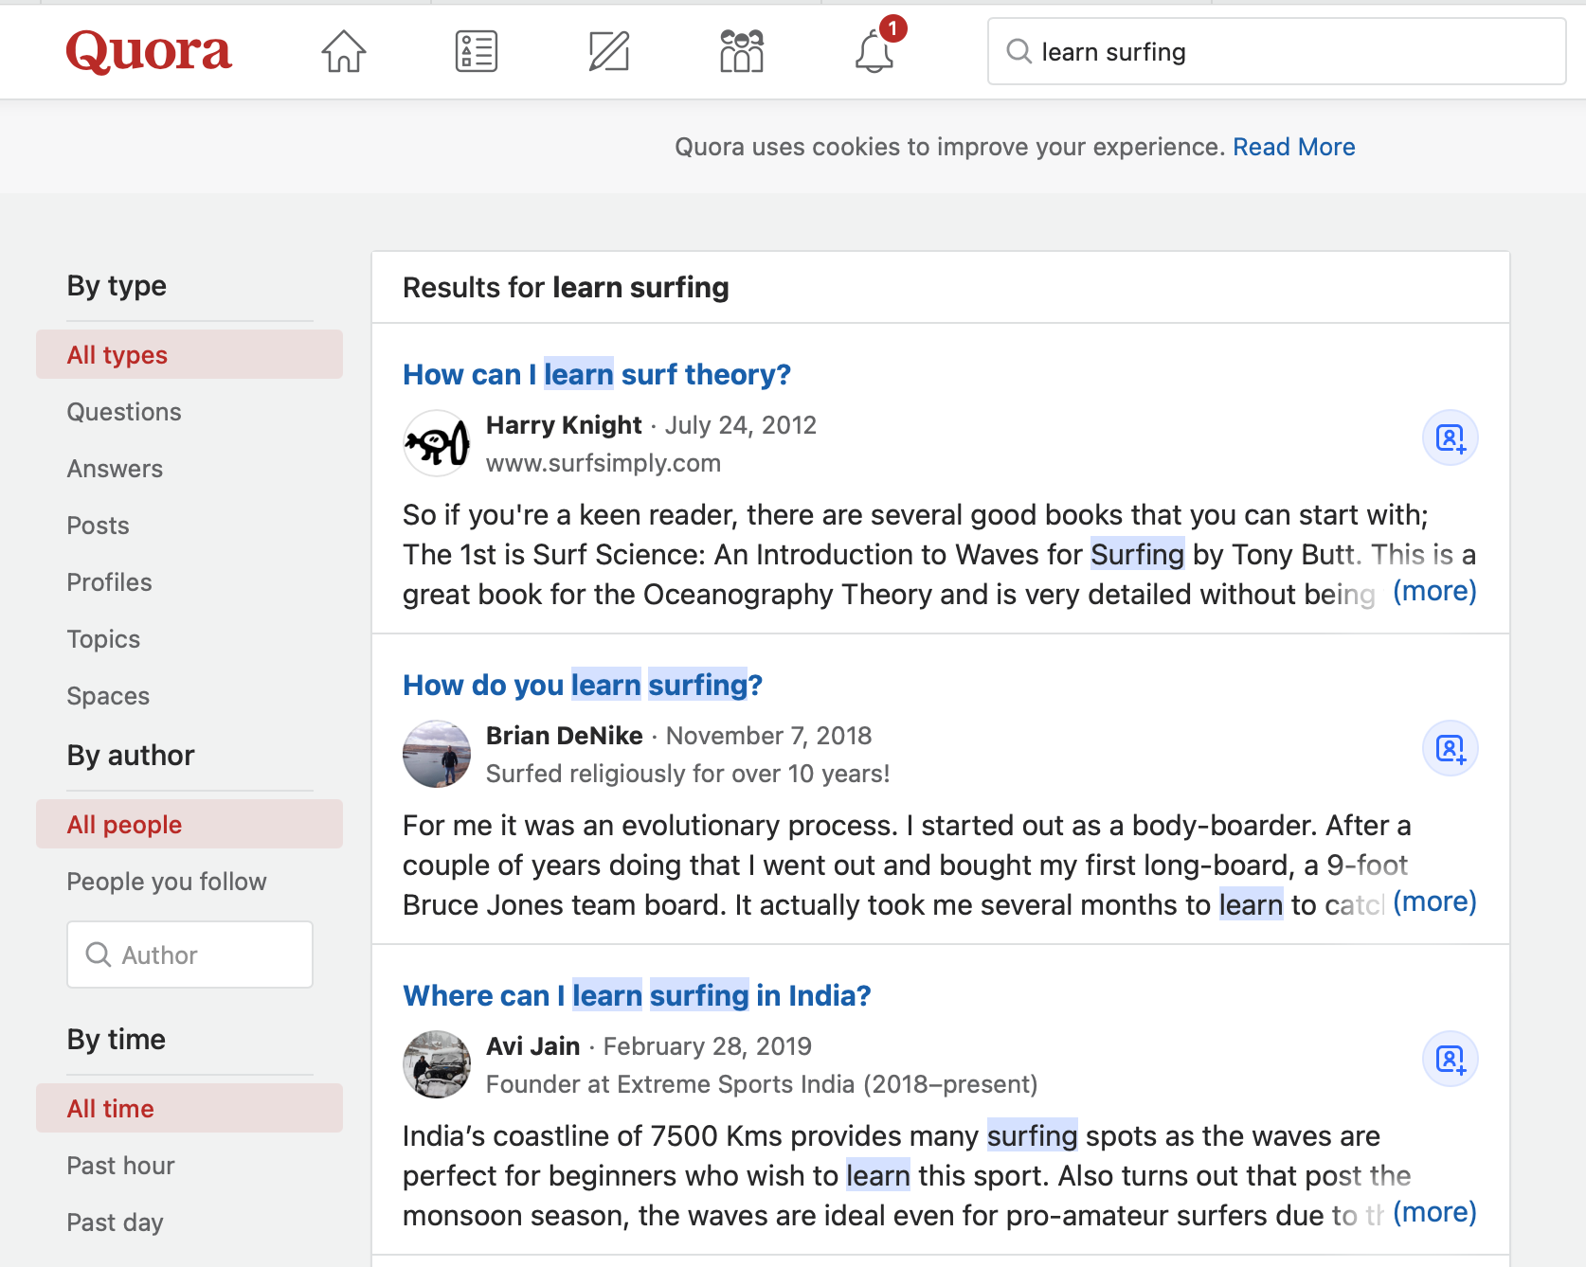The height and width of the screenshot is (1267, 1586).
Task: Follow Avi Jain with the follow icon
Action: (x=1450, y=1059)
